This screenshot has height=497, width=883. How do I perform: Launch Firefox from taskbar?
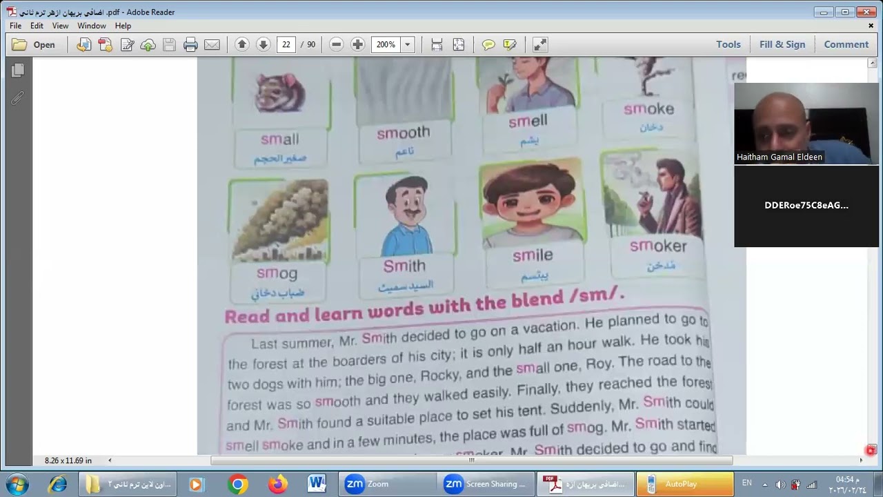coord(278,484)
